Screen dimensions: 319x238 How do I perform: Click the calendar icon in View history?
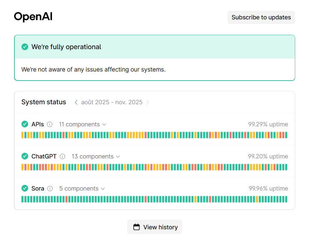(x=137, y=227)
